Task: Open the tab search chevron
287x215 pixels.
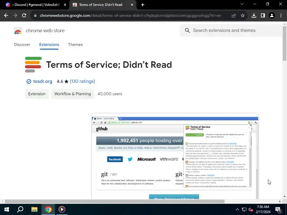Action: 242,4
